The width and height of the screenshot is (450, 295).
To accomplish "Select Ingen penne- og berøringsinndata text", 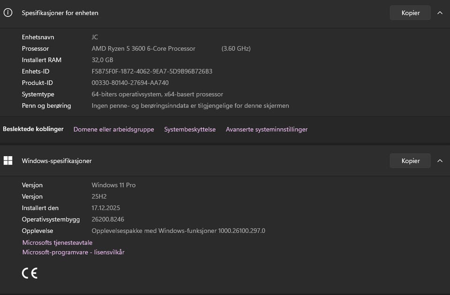I will point(190,106).
